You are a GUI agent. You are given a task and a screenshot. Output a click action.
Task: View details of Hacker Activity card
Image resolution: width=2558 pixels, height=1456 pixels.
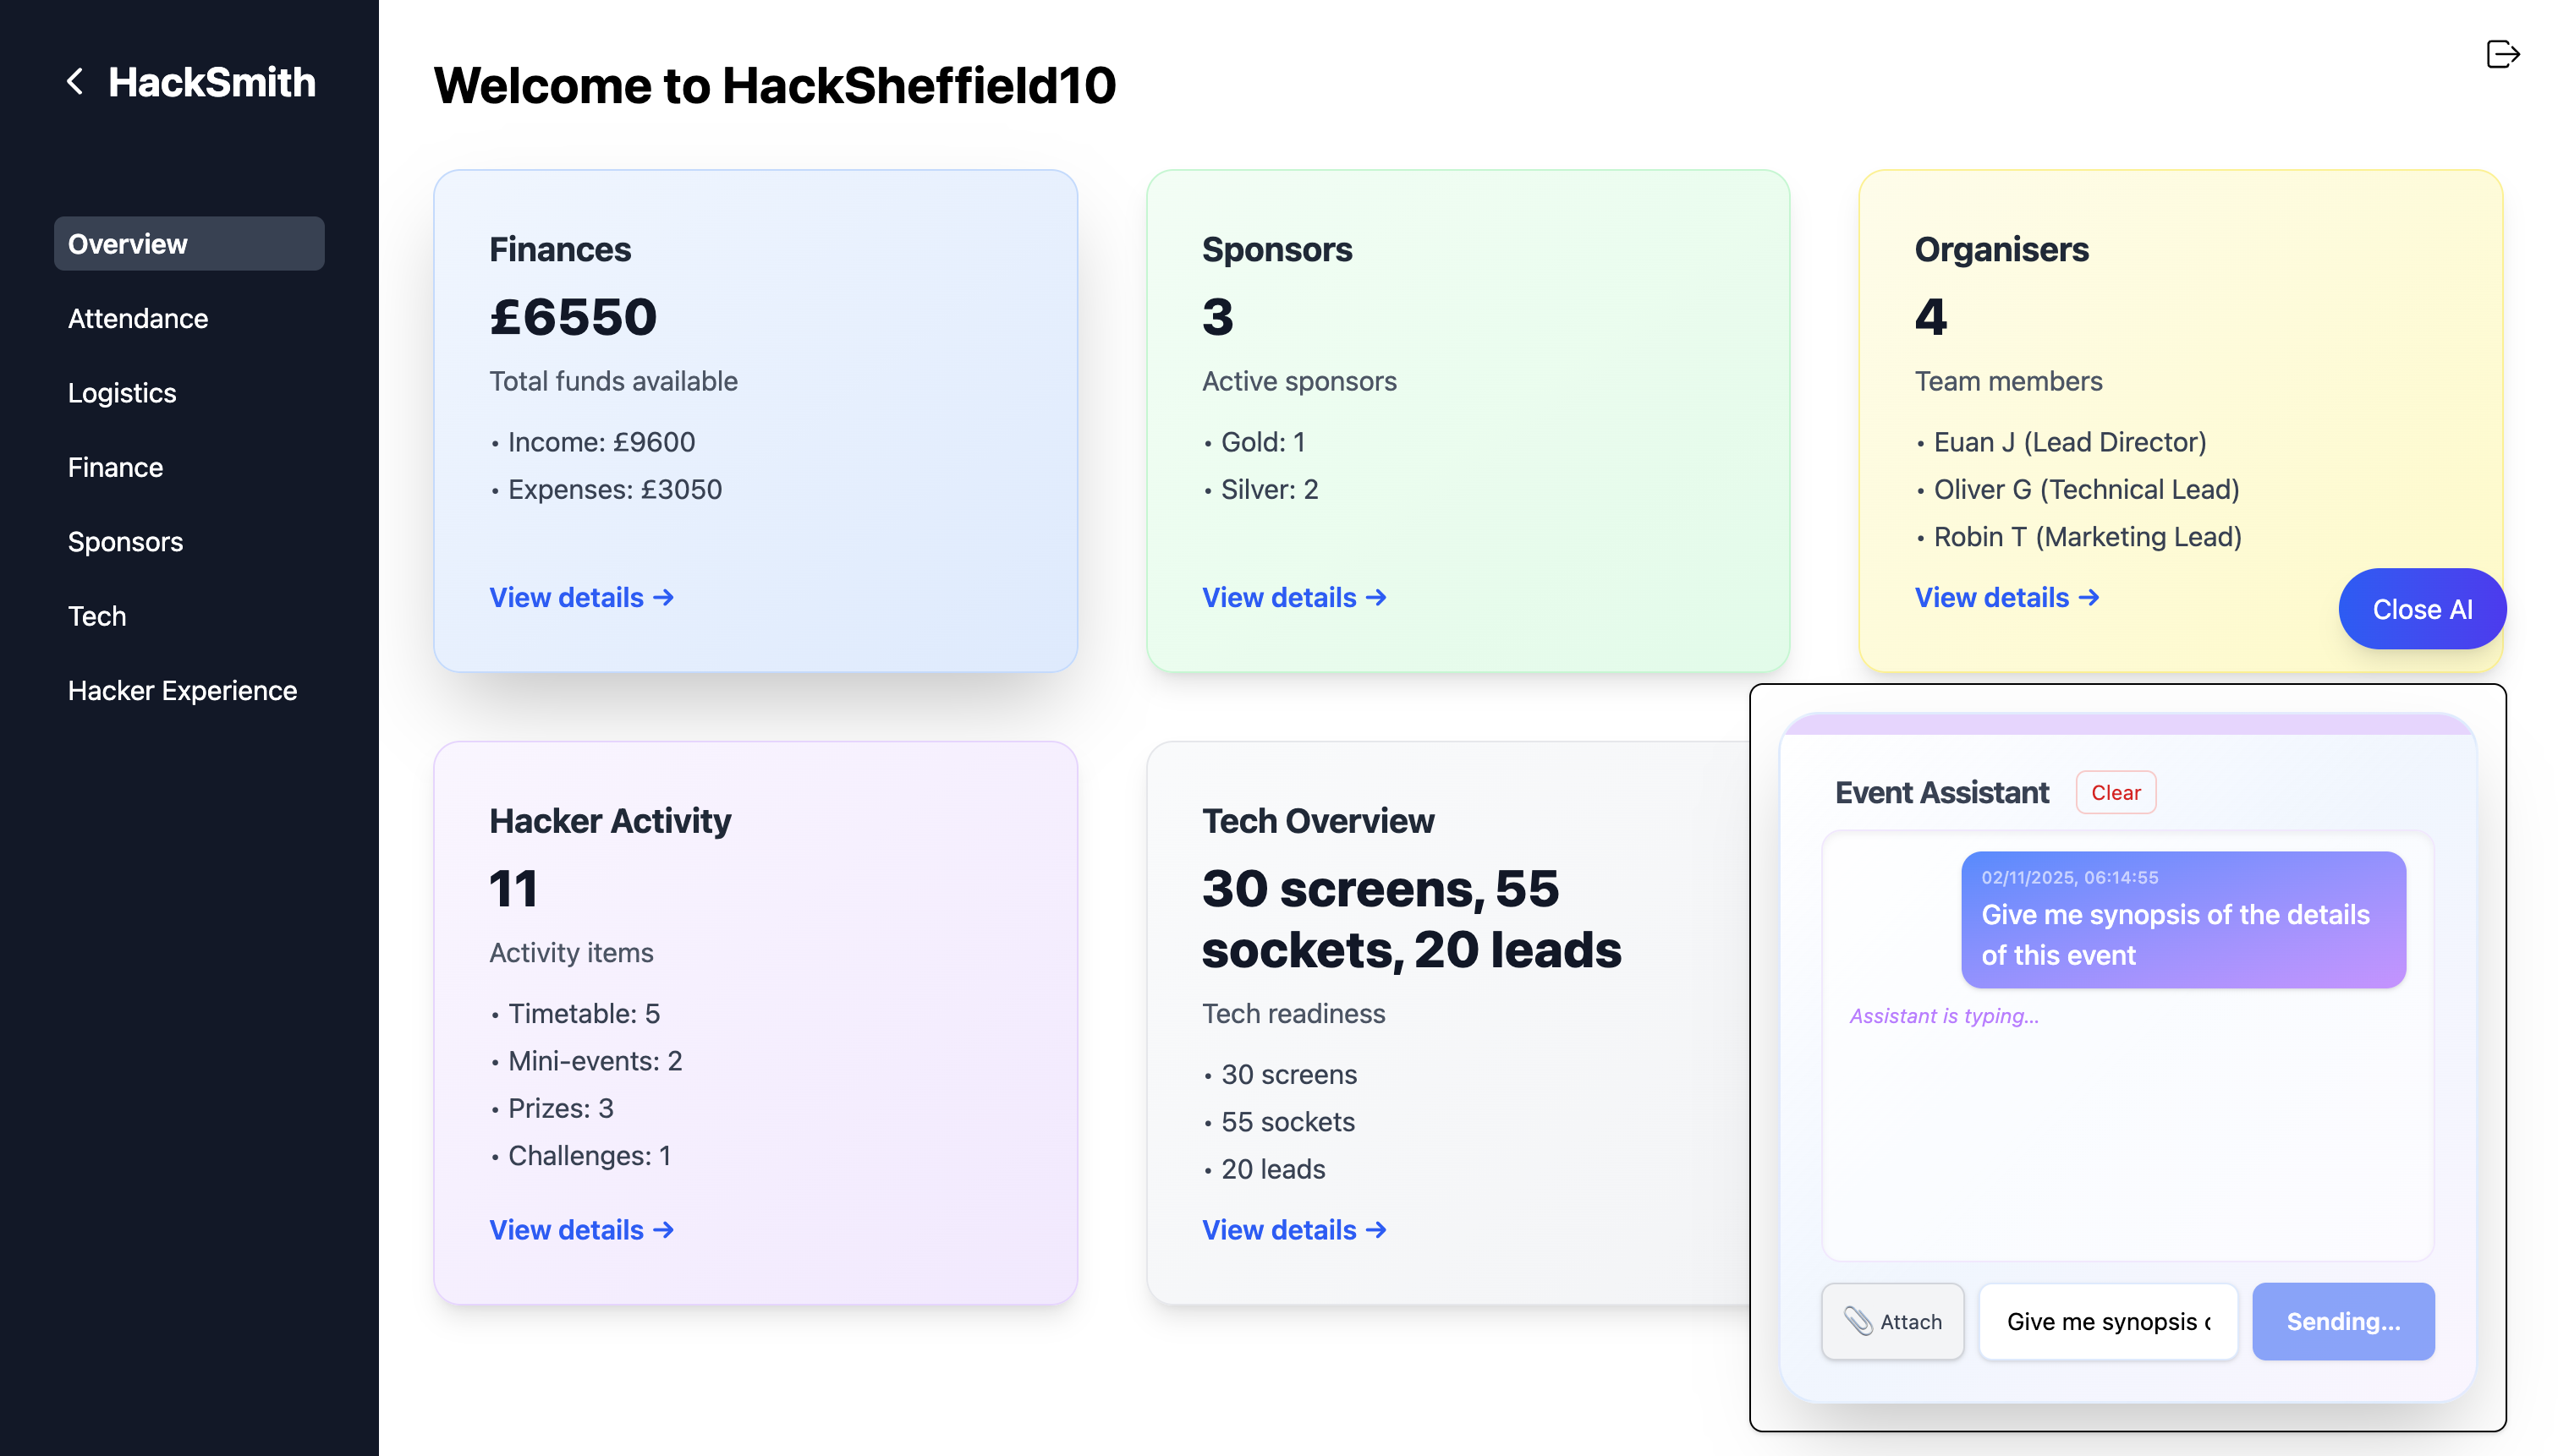pyautogui.click(x=581, y=1229)
